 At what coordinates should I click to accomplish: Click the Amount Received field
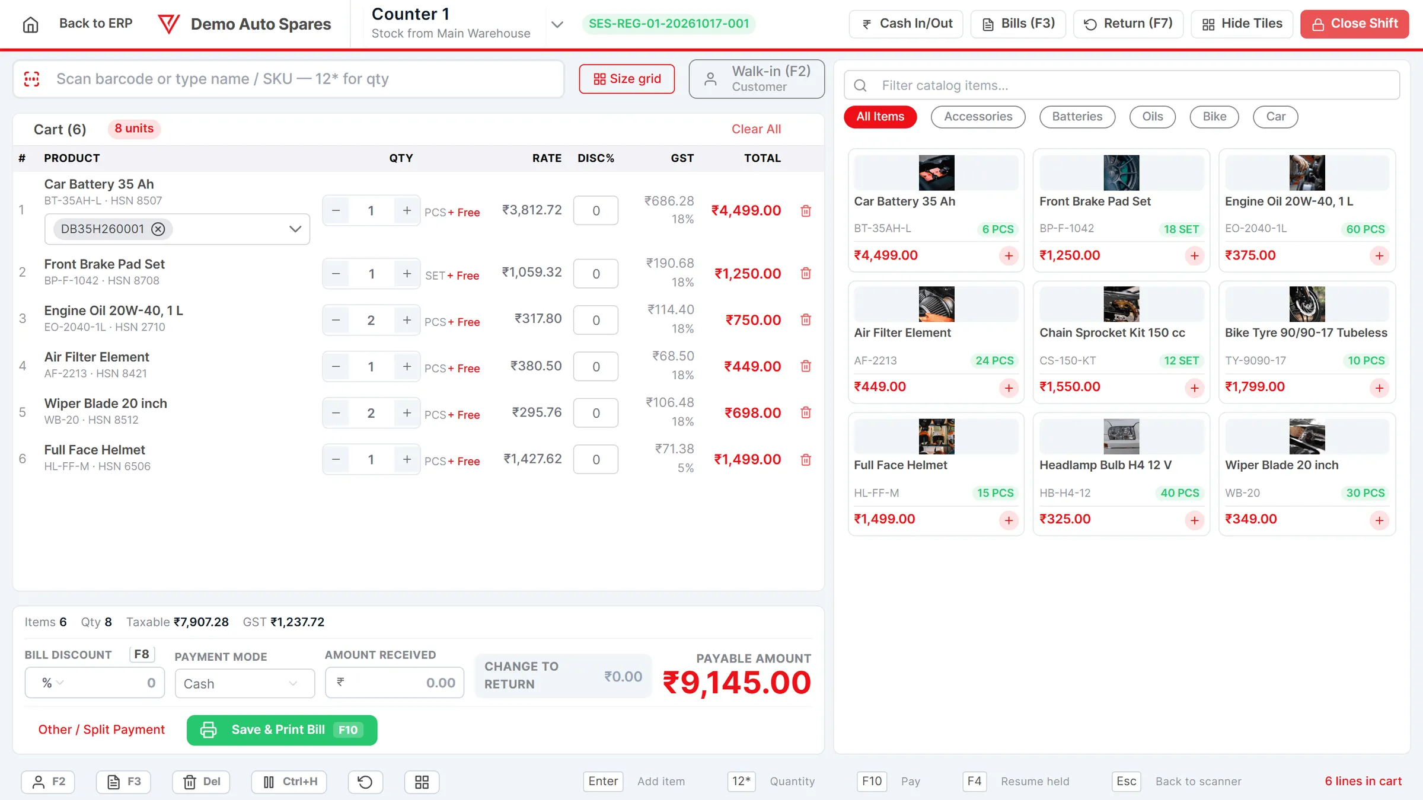coord(394,683)
